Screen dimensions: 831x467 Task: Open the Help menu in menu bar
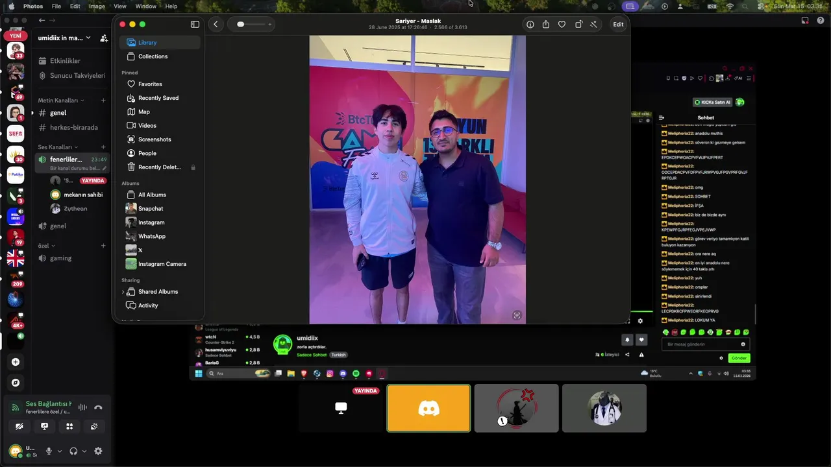[x=171, y=6]
